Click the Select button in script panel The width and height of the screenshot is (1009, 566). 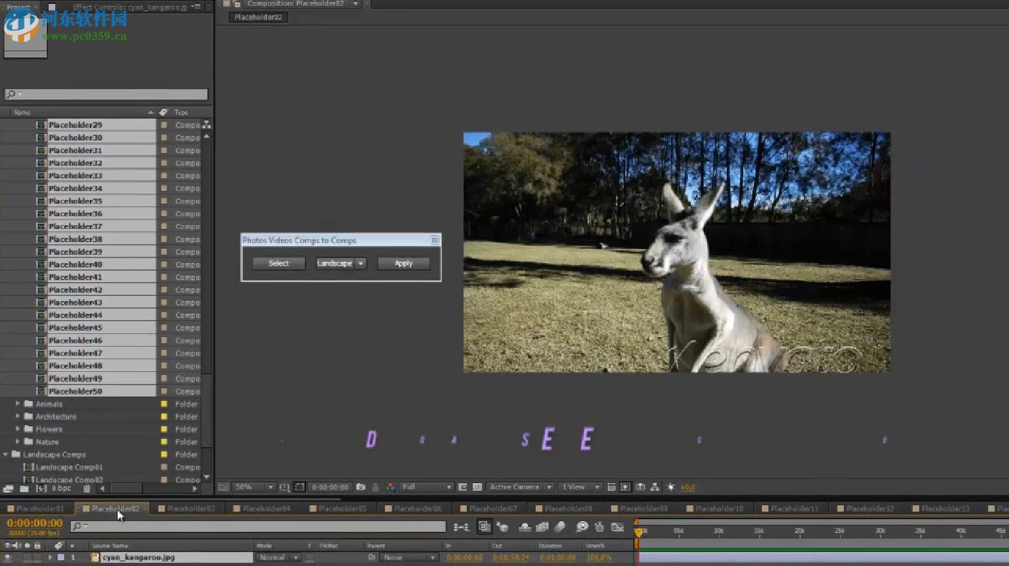278,263
